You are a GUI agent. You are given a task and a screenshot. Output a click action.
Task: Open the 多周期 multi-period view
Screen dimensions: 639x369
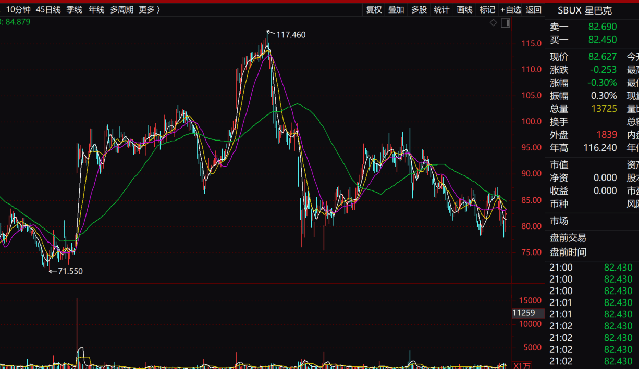[x=121, y=9]
